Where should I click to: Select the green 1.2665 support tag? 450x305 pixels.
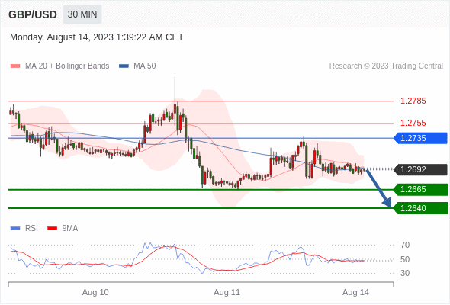[x=420, y=189]
